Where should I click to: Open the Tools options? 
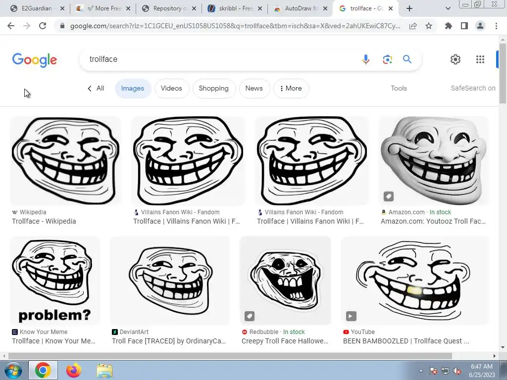click(x=399, y=88)
